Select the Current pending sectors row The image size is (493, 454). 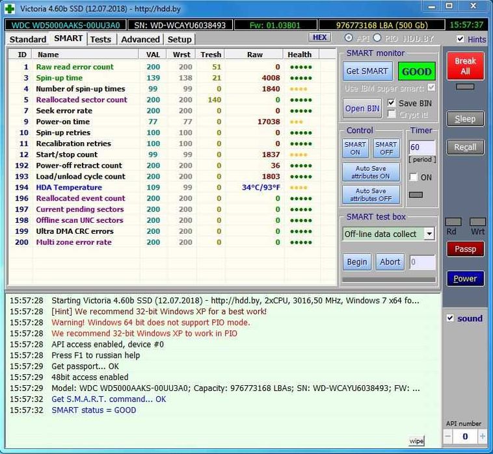(x=172, y=209)
